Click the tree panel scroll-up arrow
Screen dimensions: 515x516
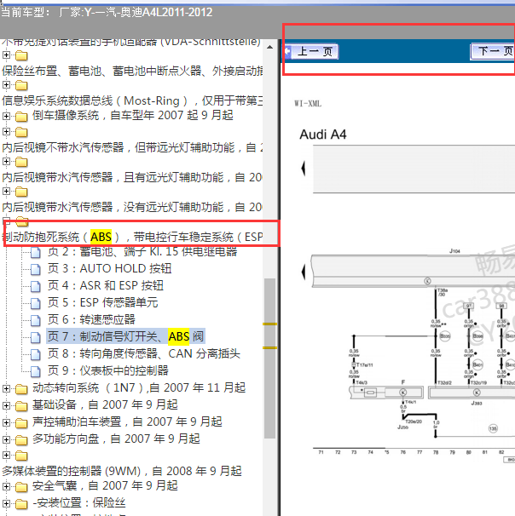pos(269,47)
